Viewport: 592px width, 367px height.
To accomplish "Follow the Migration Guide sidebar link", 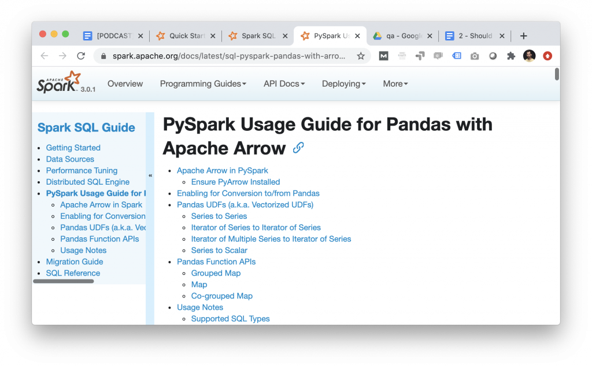I will pos(75,262).
